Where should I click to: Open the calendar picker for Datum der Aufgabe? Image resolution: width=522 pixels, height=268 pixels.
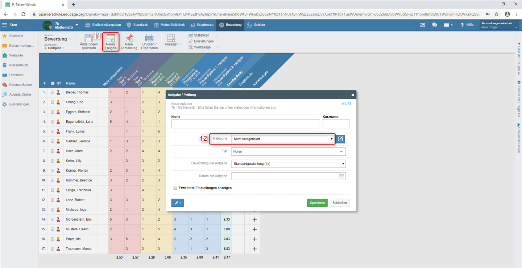pos(341,176)
